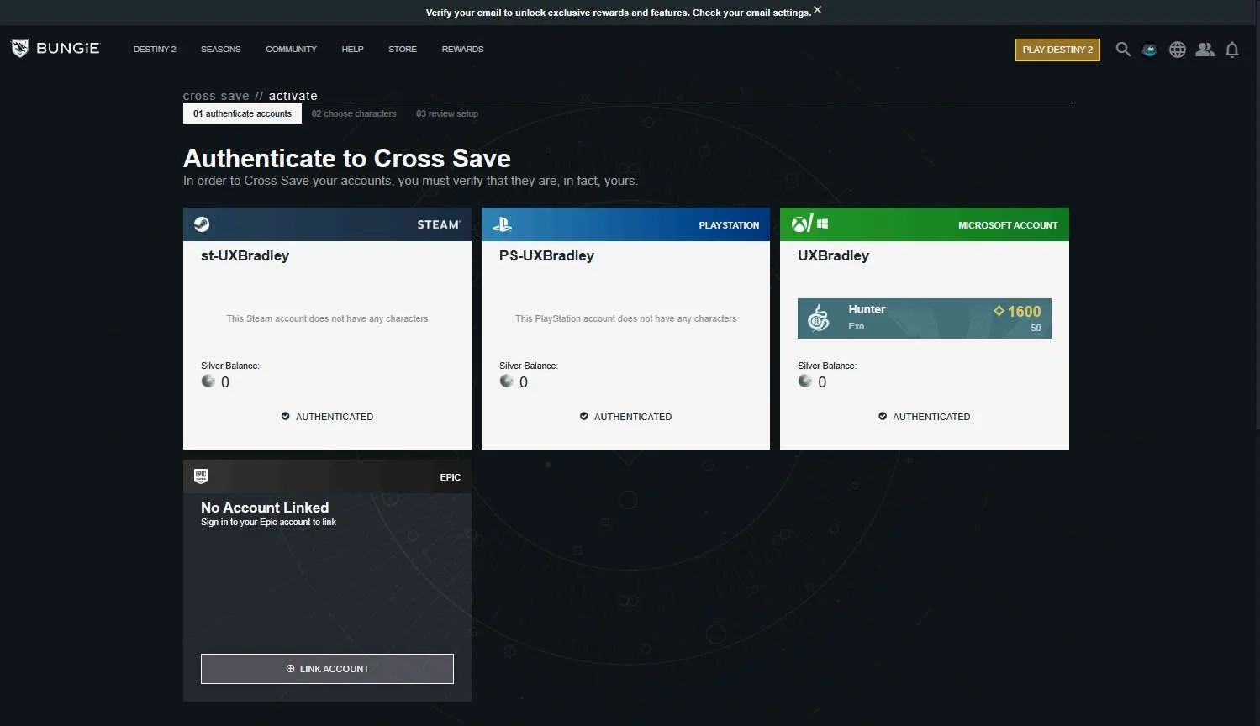
Task: Click the 'Authenticate to Cross Save' heading
Action: coord(347,158)
